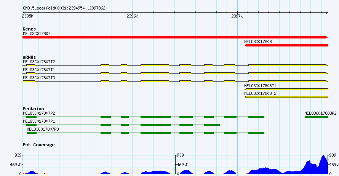Click the last long exon of MEL03C017807T1
The width and height of the screenshot is (339, 176).
pyautogui.click(x=288, y=73)
